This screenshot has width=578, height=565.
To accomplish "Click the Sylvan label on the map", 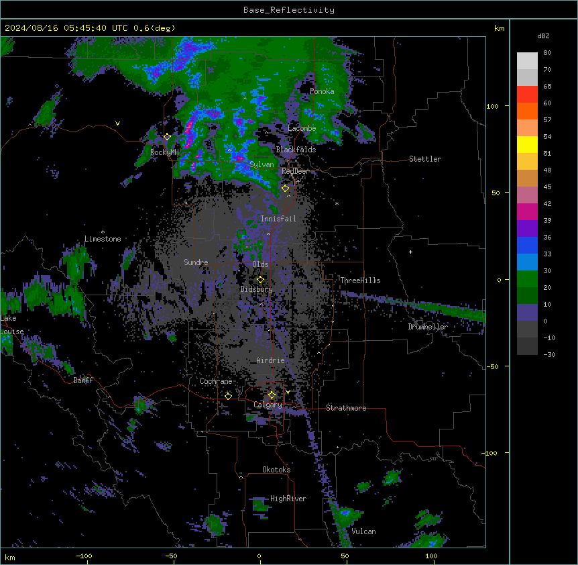I will (x=262, y=164).
